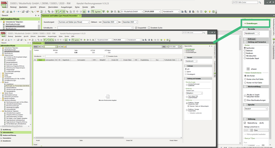Select Konten ohne Null-Saldo radio button
Screen dimensions: 275x148
coord(245,79)
